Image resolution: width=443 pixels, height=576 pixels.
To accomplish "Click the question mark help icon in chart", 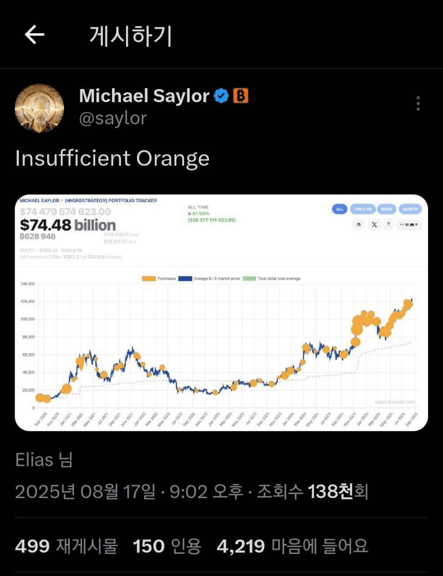I will point(389,224).
